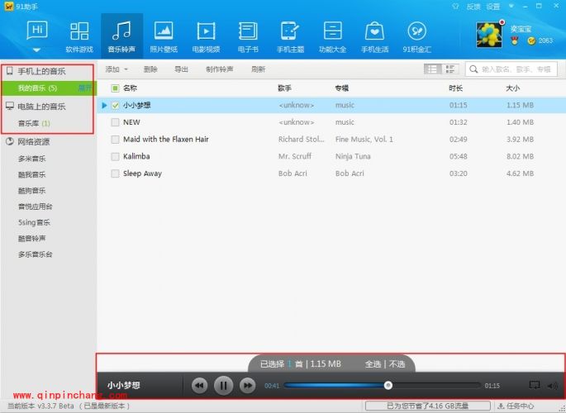Click the Kalimba song title
The width and height of the screenshot is (566, 413).
pyautogui.click(x=136, y=157)
